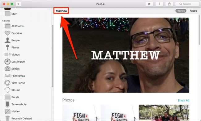The height and width of the screenshot is (121, 201).
Task: Open the Videos camera icon
Action: pos(7,55)
